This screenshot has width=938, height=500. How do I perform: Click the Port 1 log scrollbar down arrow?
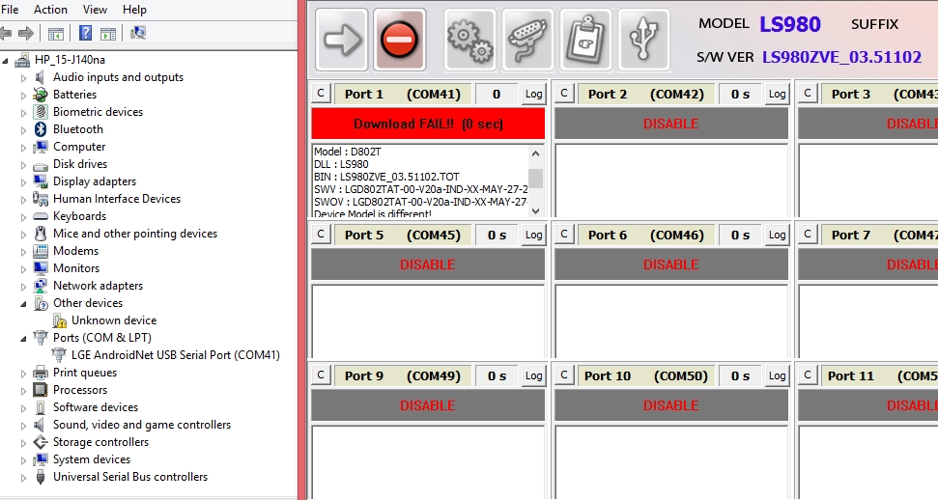[535, 209]
